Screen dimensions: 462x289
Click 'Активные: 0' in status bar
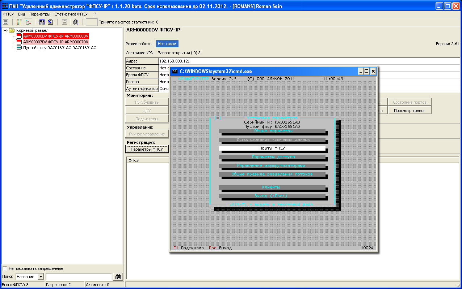tap(97, 285)
